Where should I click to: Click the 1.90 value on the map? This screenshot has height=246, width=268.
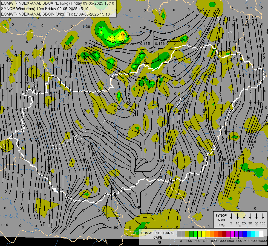pyautogui.click(x=114, y=228)
